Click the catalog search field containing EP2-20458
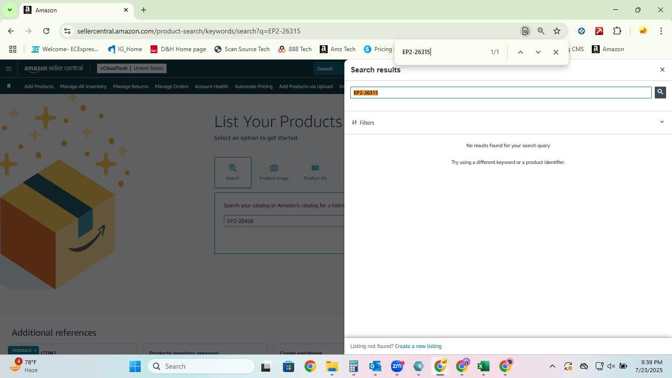This screenshot has width=672, height=378. 284,221
